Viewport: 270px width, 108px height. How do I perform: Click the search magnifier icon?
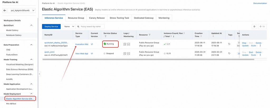point(78,27)
